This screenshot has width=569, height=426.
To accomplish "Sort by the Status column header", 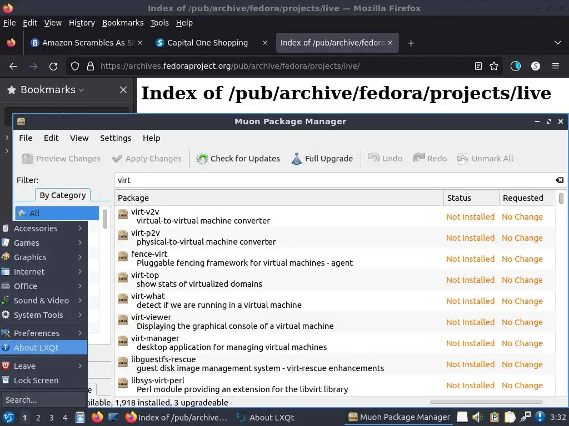I will [x=471, y=198].
